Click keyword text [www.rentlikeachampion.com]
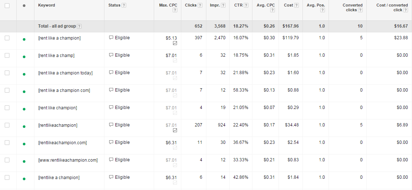The width and height of the screenshot is (412, 190). (68, 160)
